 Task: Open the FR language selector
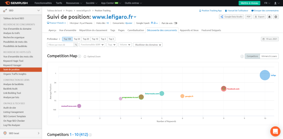point(267,3)
